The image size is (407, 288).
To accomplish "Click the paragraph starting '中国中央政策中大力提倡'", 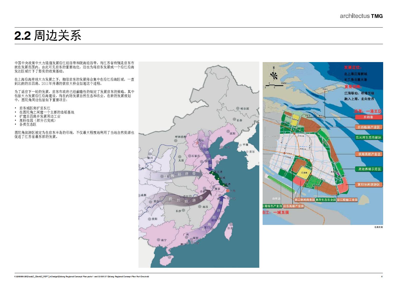I will click(x=74, y=67).
